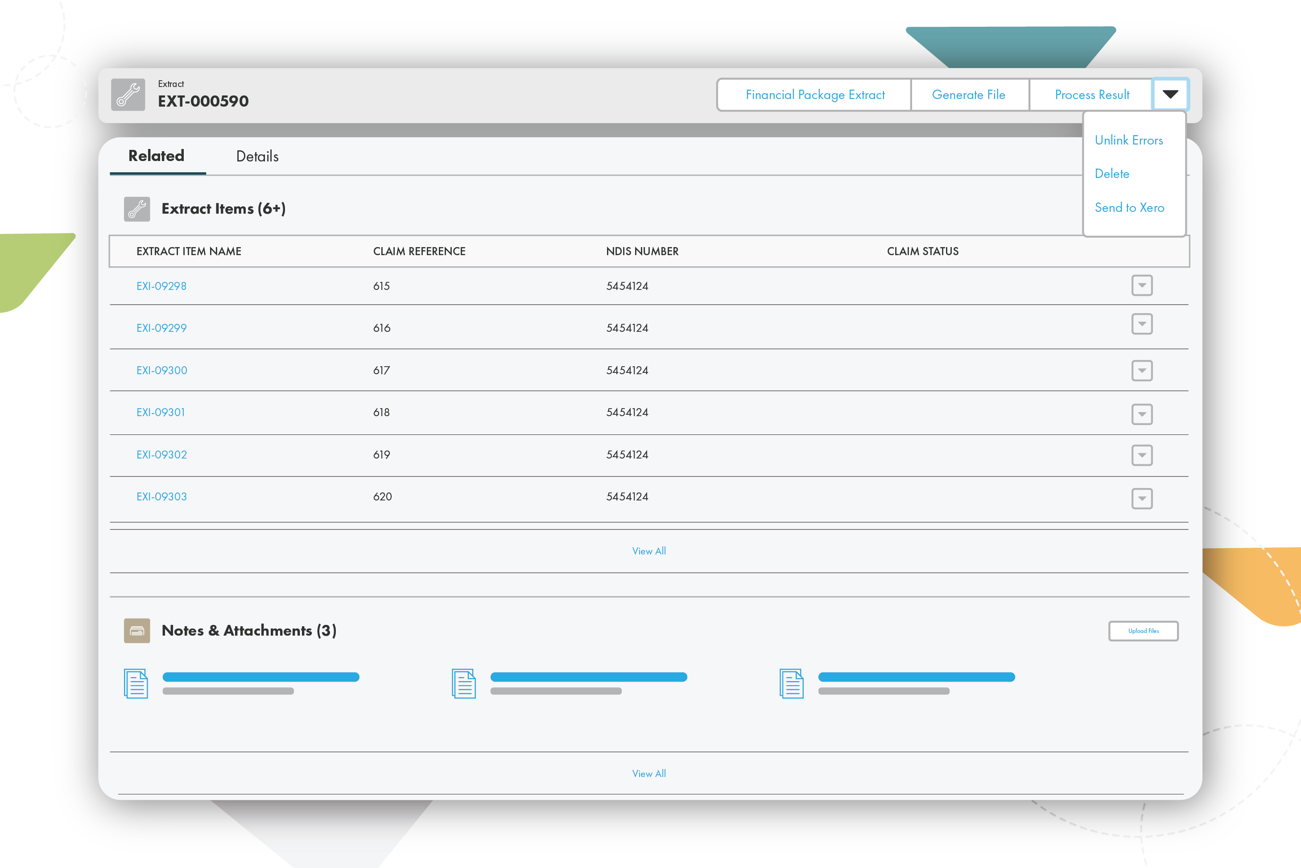The image size is (1301, 868).
Task: Open the first attachment document icon
Action: [136, 684]
